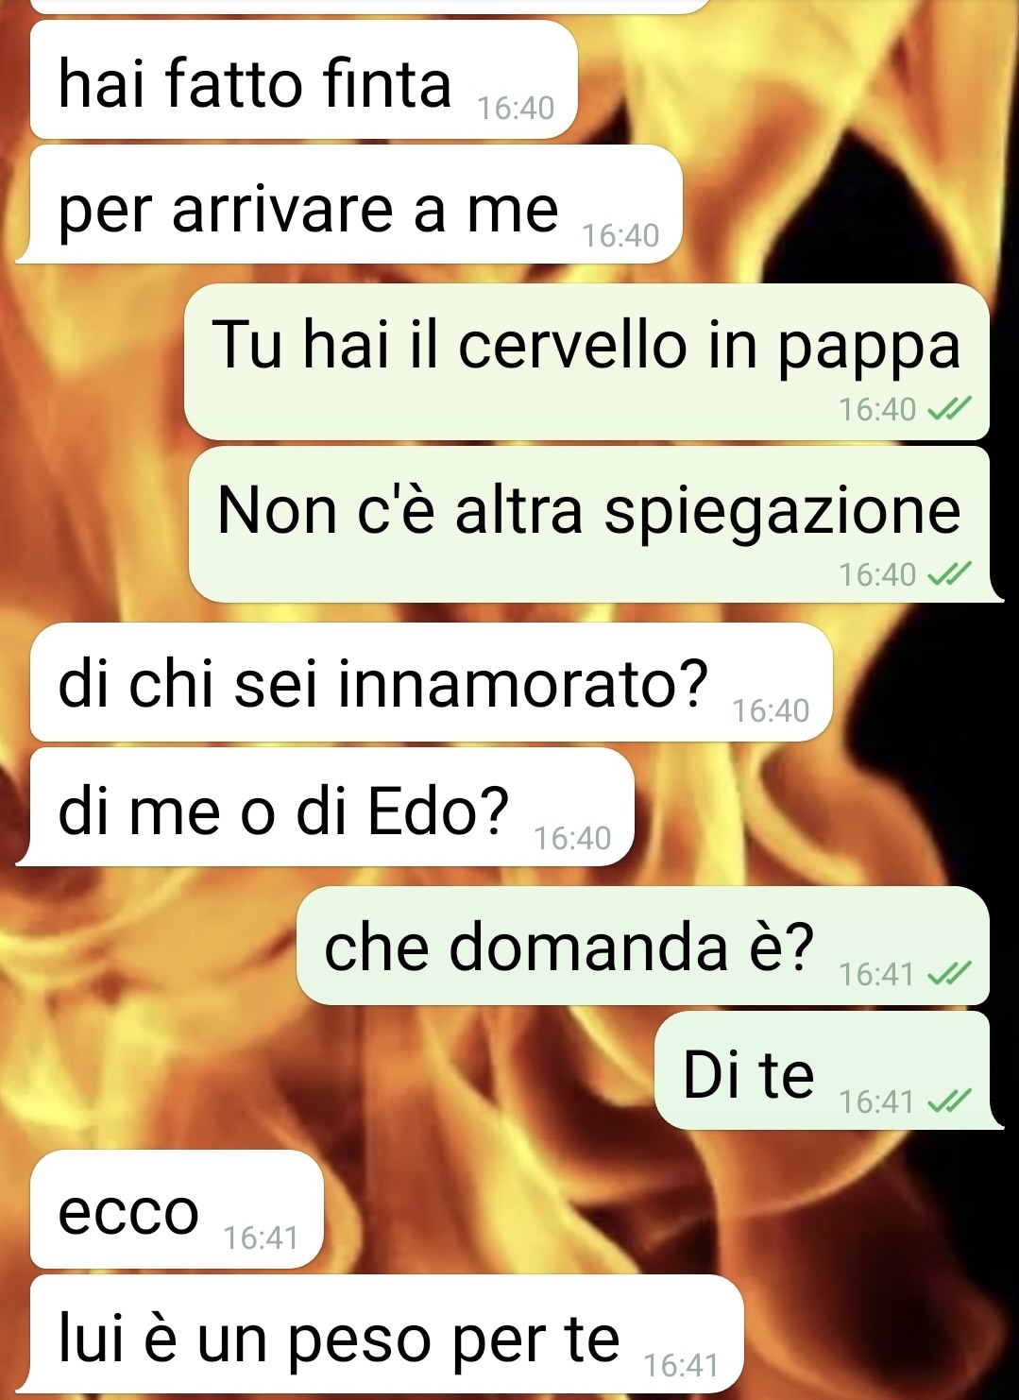Tap the read-receipt checkmarks on 'Tu hai il cervello in pappa'
Screen dimensions: 1019x1400
coord(949,409)
